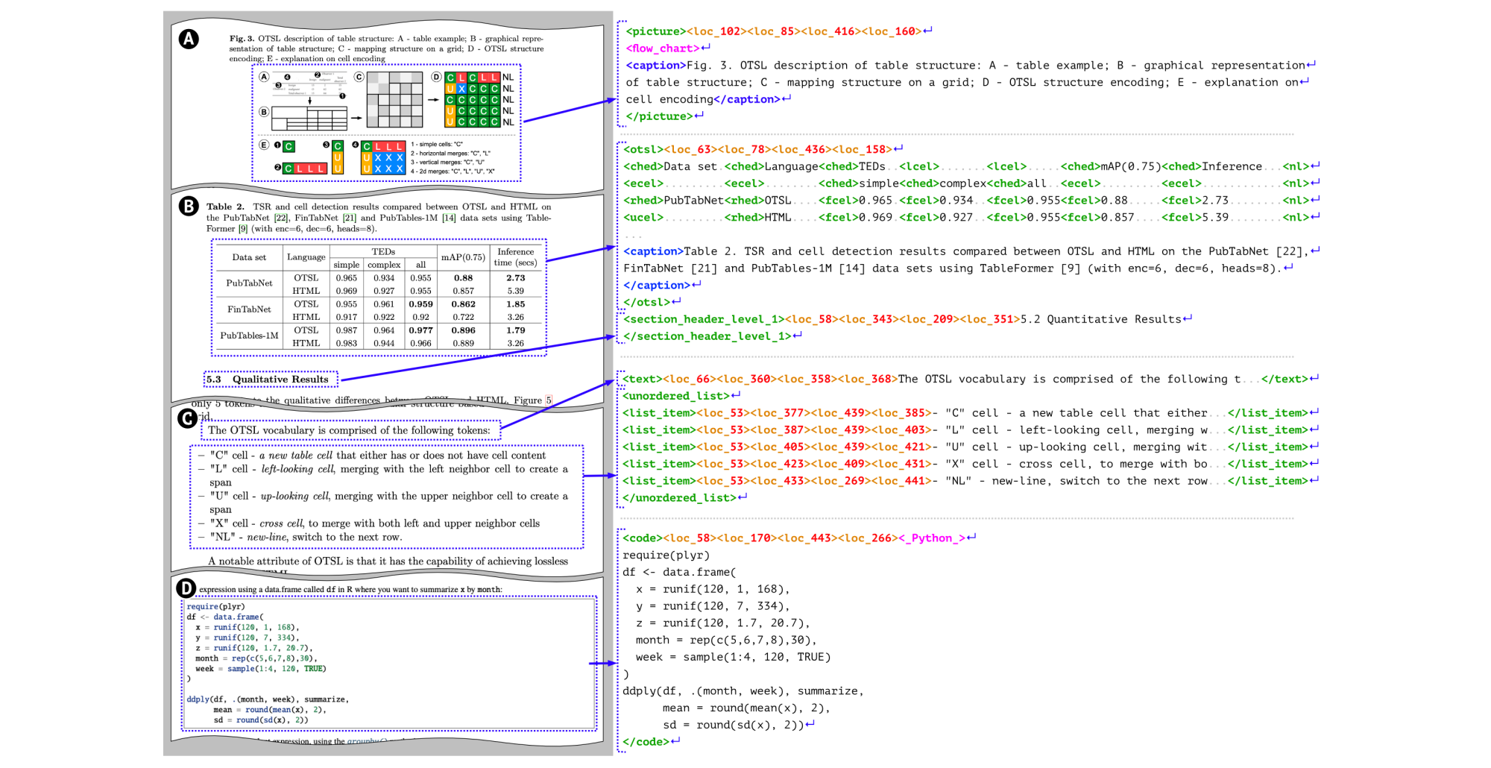Select the "mAP(0.75)" header in the rendered table

(463, 257)
